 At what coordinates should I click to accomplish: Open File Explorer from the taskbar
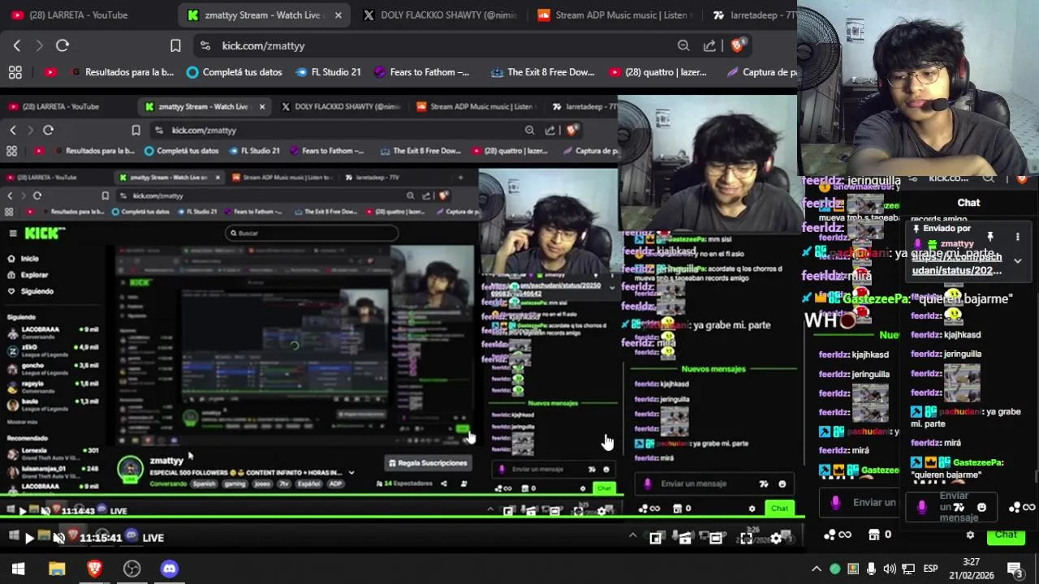coord(56,569)
